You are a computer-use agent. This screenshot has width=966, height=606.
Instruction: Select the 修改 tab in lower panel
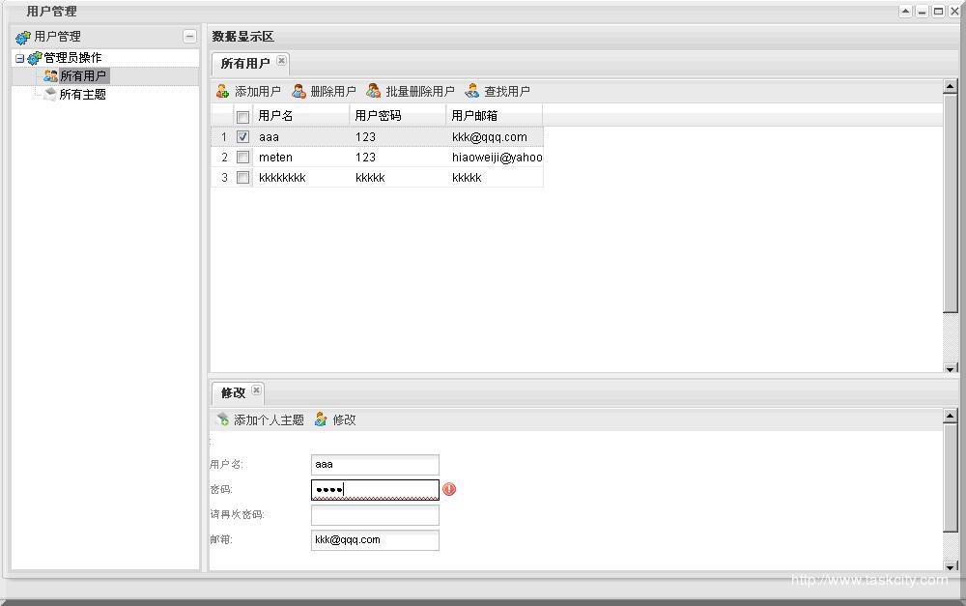[233, 392]
